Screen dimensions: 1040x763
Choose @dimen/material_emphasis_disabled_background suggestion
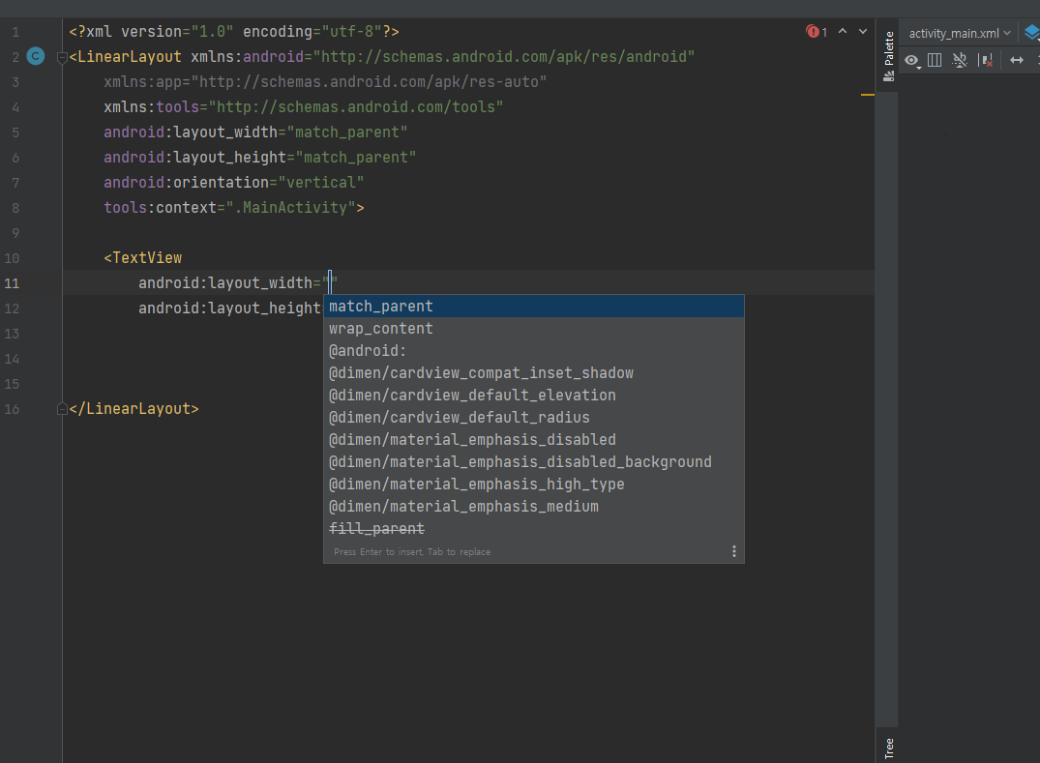(534, 462)
